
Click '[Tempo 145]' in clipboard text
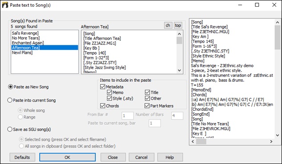click(202, 41)
